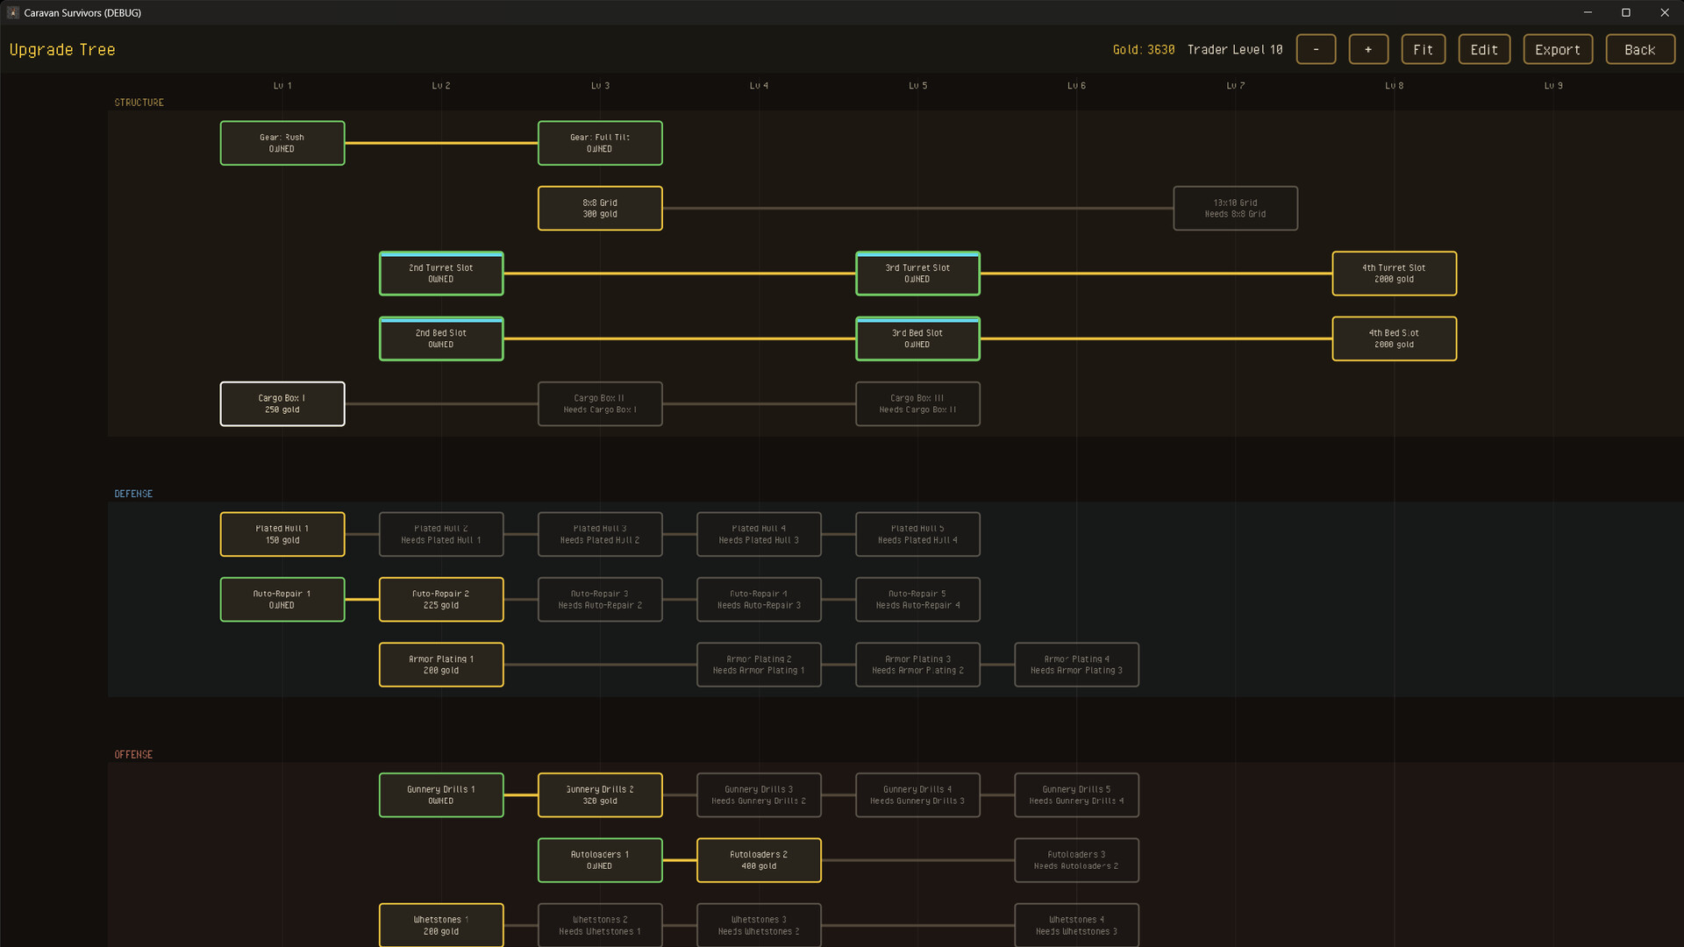Image resolution: width=1684 pixels, height=947 pixels.
Task: Click the owned Gear: Rush node
Action: pyautogui.click(x=282, y=143)
